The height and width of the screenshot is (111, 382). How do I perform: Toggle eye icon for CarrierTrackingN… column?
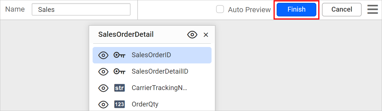coord(103,88)
